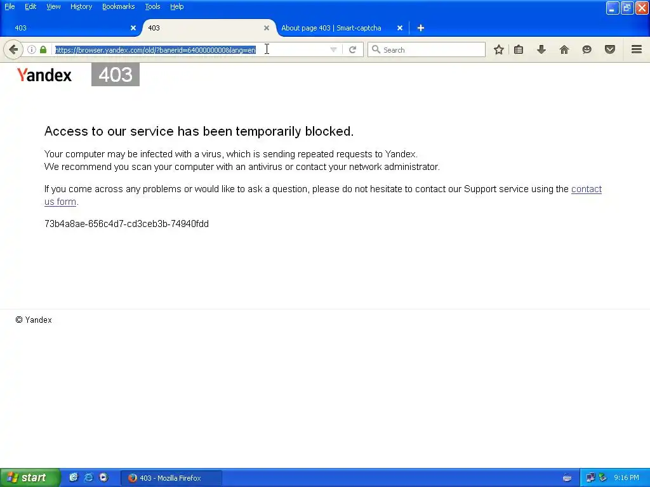Expand the URL bar history dropdown arrow
Image resolution: width=650 pixels, height=487 pixels.
coord(333,49)
